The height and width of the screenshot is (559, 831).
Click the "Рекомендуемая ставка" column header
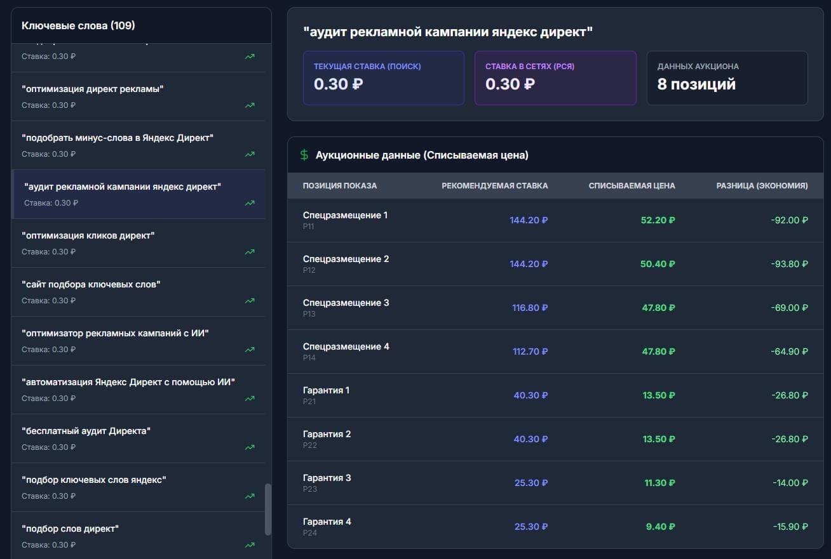click(495, 186)
